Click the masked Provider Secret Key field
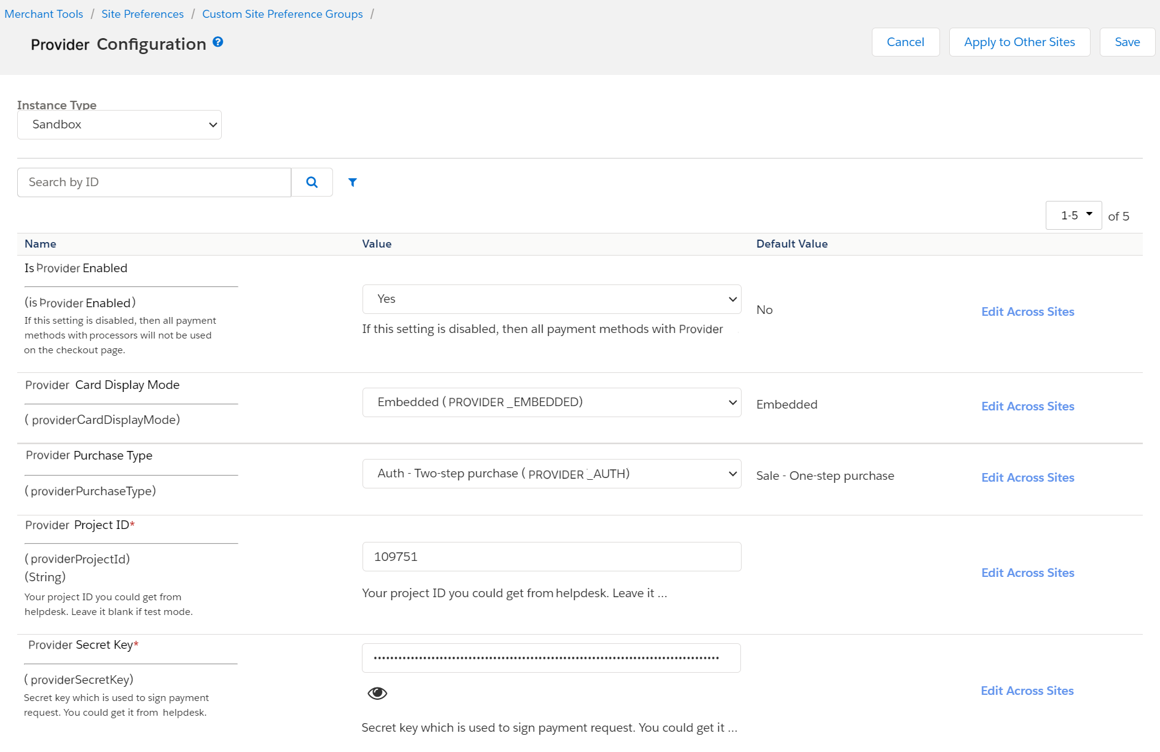1160x752 pixels. (x=551, y=658)
